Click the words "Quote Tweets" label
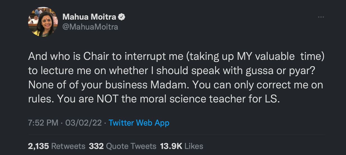Screen dimensions: 346x155 click(x=131, y=146)
